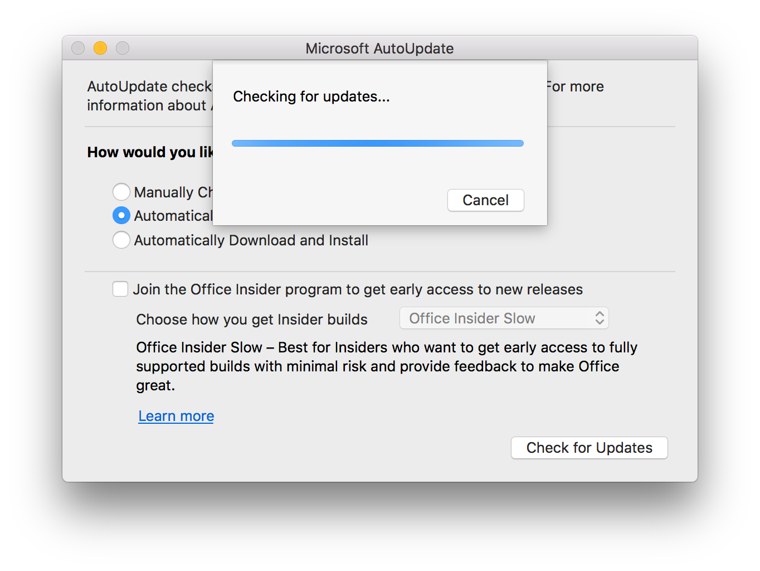The image size is (760, 571).
Task: Click the "Microsoft AutoUpdate" title bar
Action: (379, 49)
